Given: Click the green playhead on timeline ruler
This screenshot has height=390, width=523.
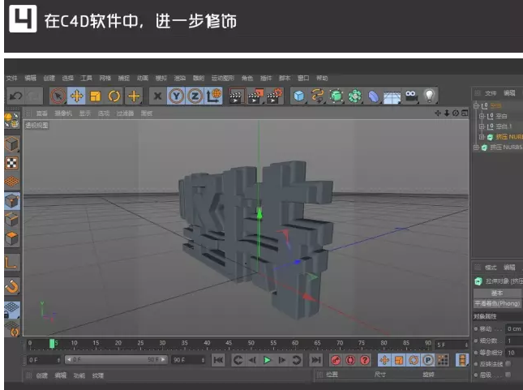Looking at the screenshot, I should [x=53, y=344].
